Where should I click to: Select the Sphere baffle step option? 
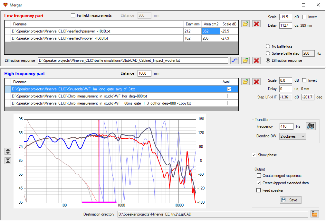(x=268, y=53)
